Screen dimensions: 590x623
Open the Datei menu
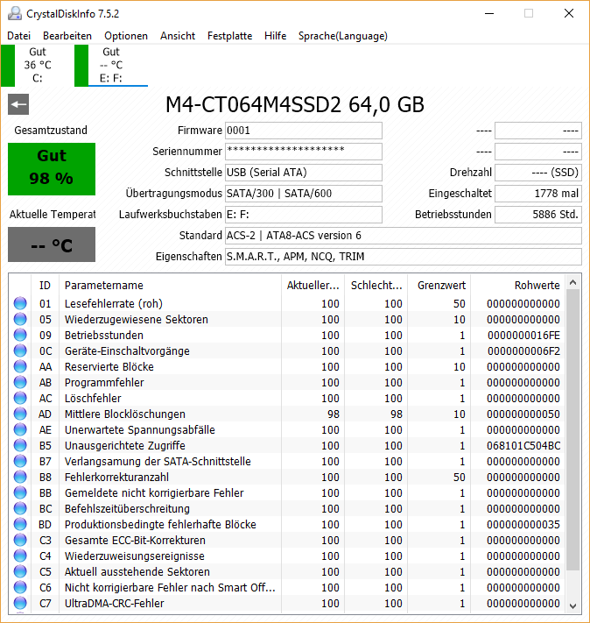point(18,36)
